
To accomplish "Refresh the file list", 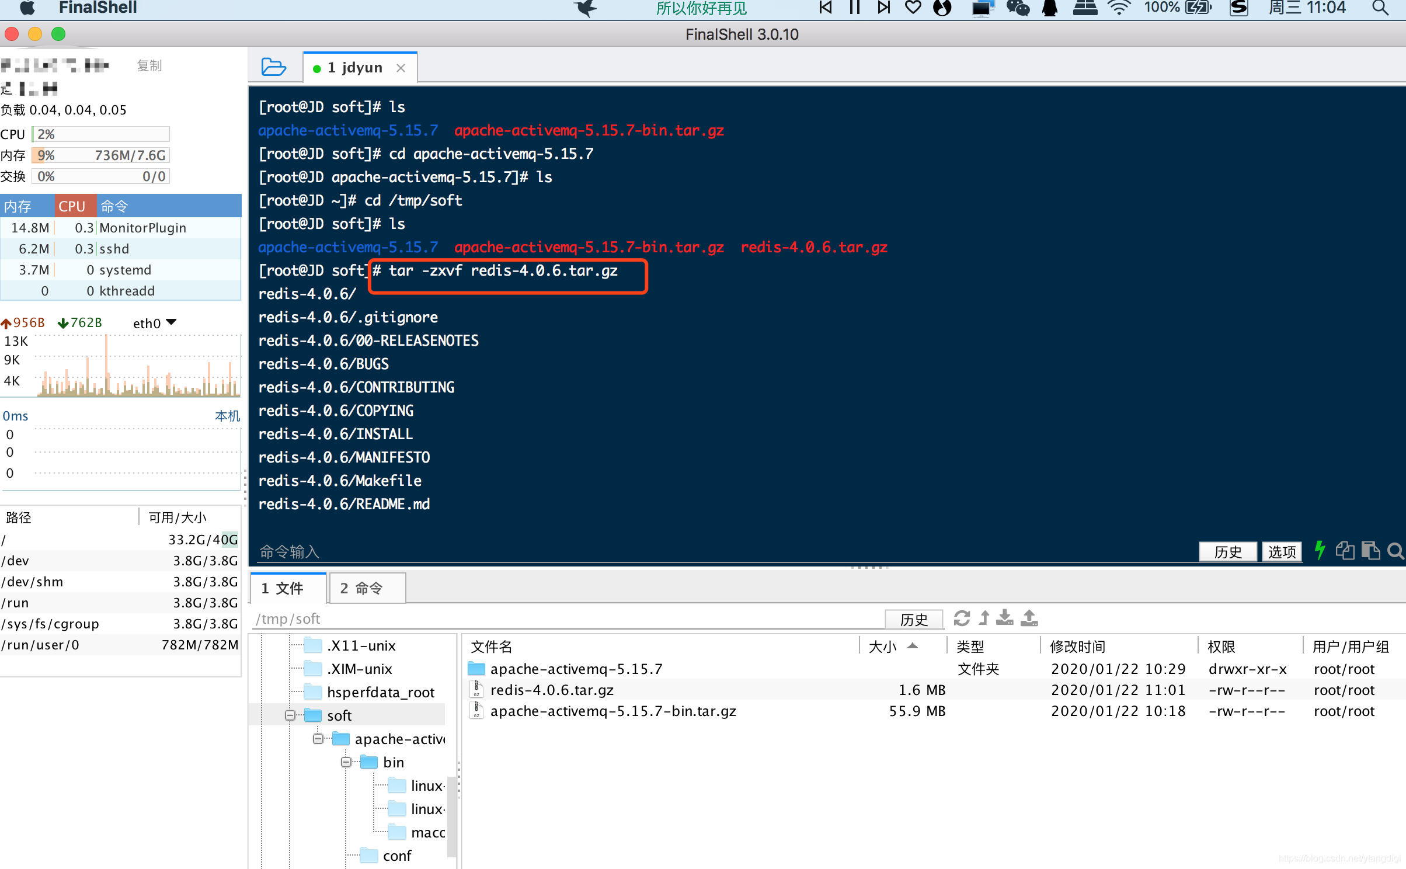I will point(962,618).
